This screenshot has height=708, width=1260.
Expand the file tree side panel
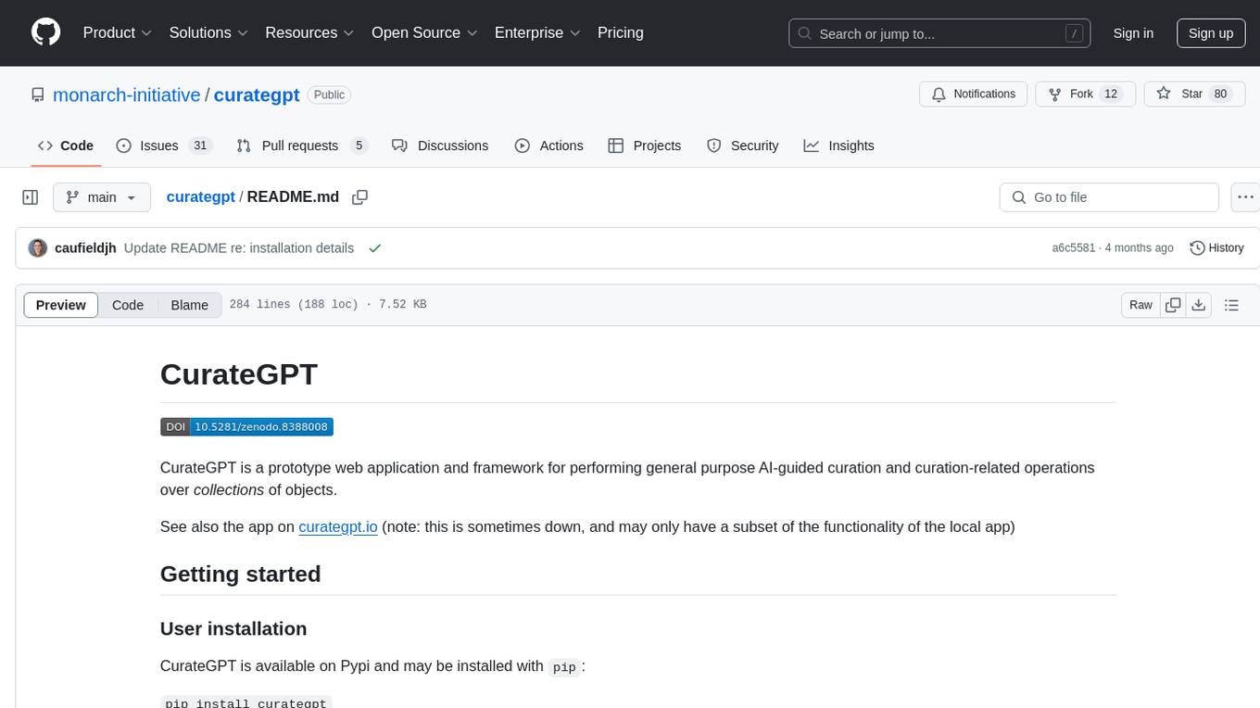pos(31,197)
